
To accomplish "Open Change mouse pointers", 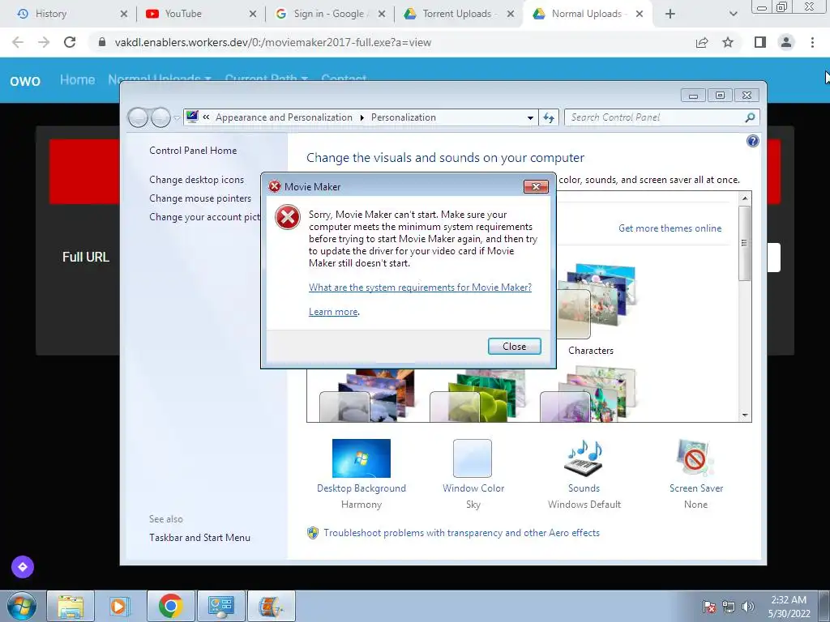I will 200,198.
